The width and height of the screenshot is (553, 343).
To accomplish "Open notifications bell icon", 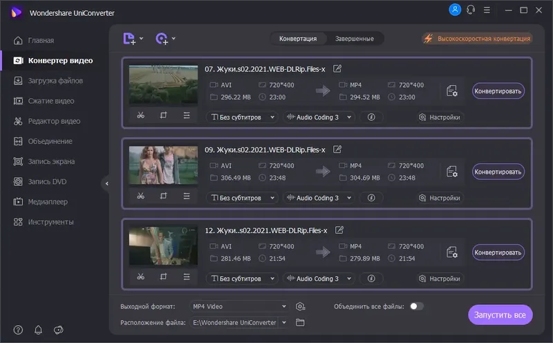I will tap(38, 330).
